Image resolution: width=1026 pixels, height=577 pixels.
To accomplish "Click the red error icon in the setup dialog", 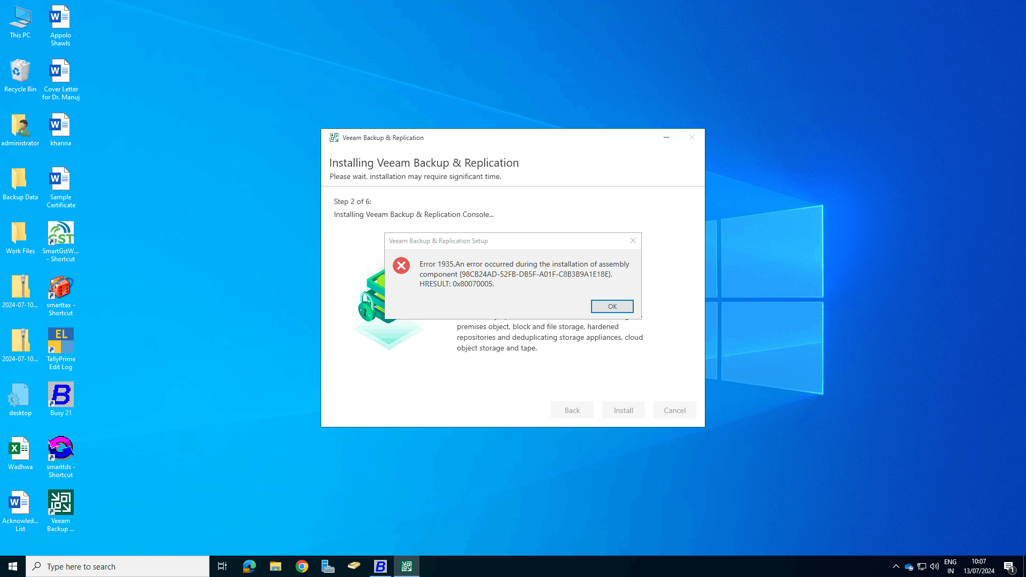I will [x=401, y=266].
